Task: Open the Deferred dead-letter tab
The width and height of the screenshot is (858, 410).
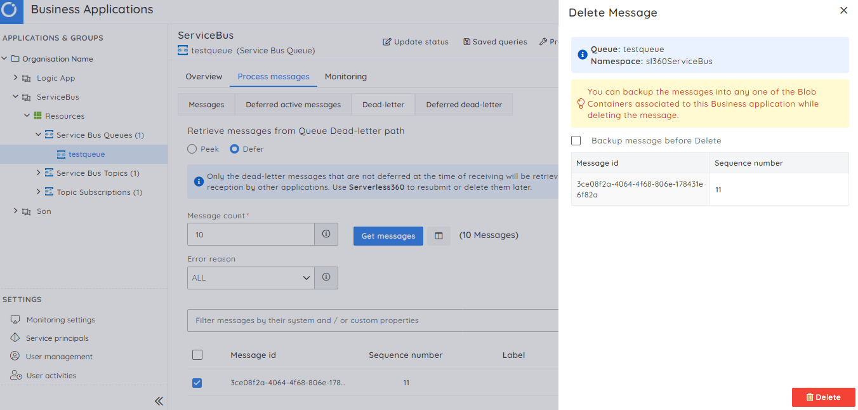Action: (463, 105)
